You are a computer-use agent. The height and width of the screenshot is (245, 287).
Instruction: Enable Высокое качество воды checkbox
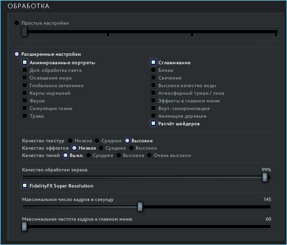(x=153, y=85)
